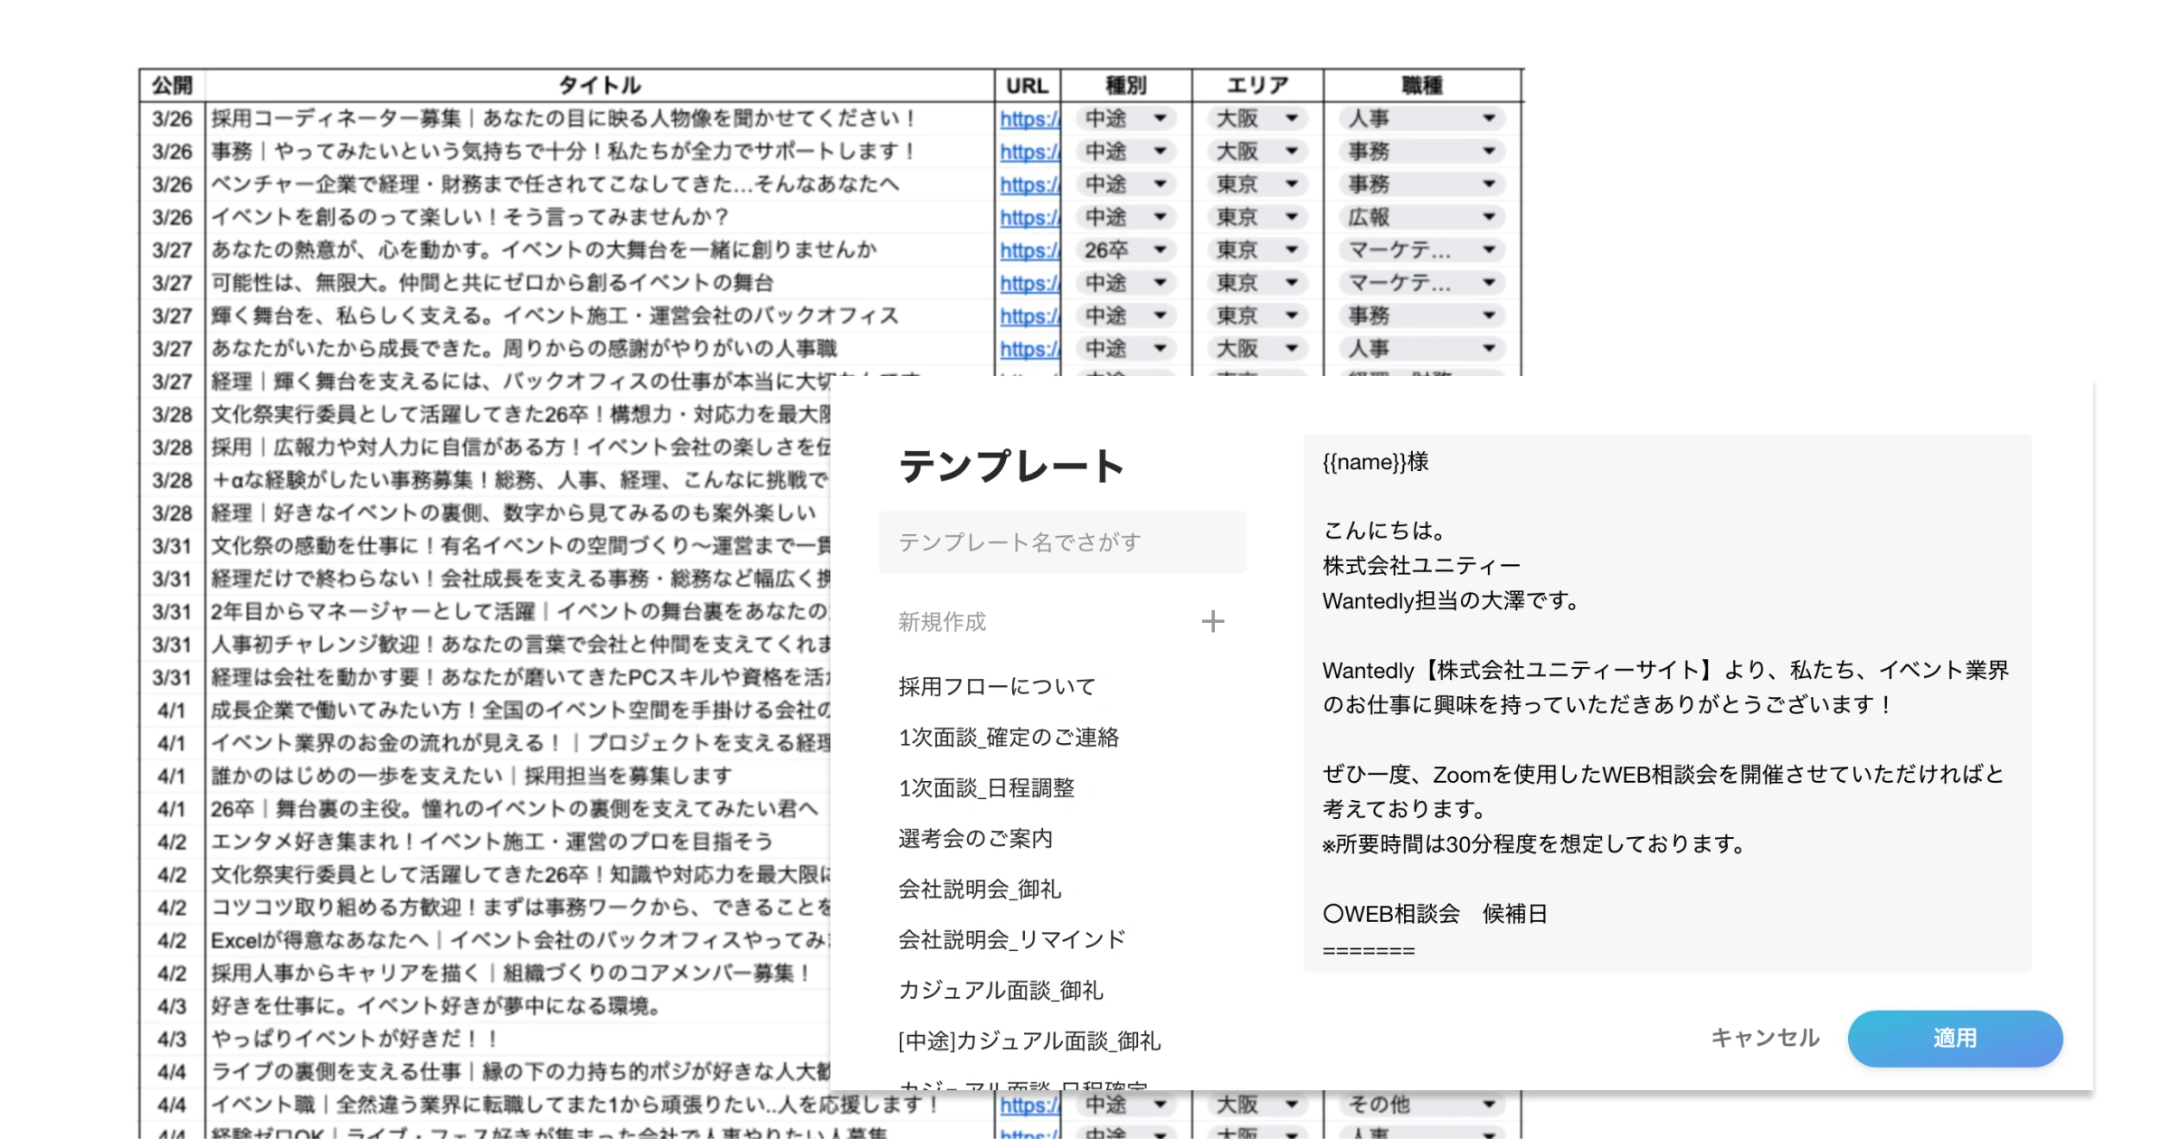Open the 種別 dropdown showing 26卒
Screen dimensions: 2171x1139
coord(1125,249)
